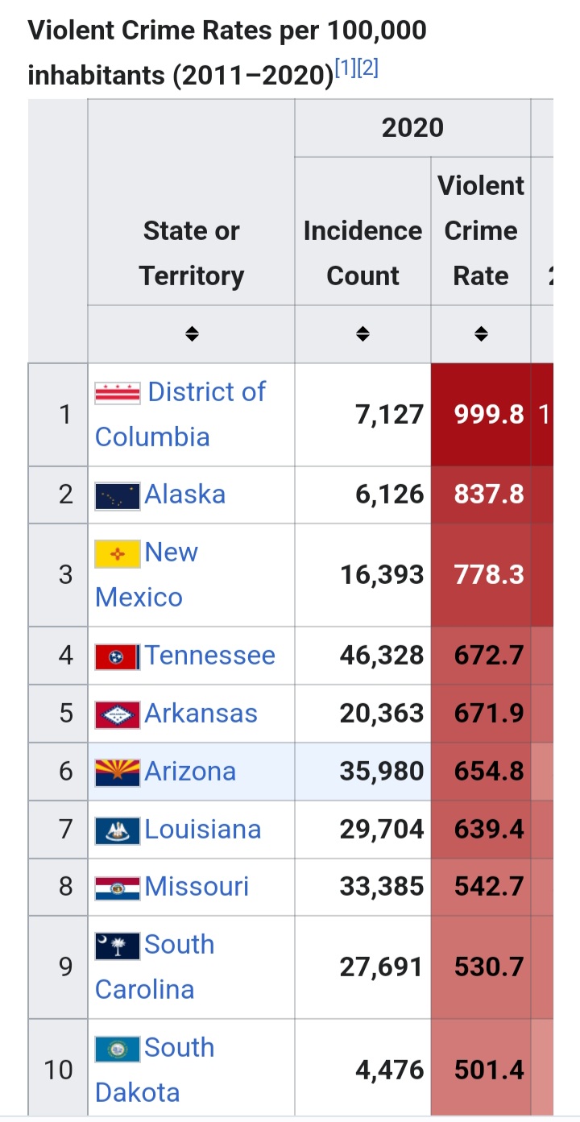Viewport: 580px width, 1122px height.
Task: Toggle sorting on the Incidence Count column
Action: point(362,333)
